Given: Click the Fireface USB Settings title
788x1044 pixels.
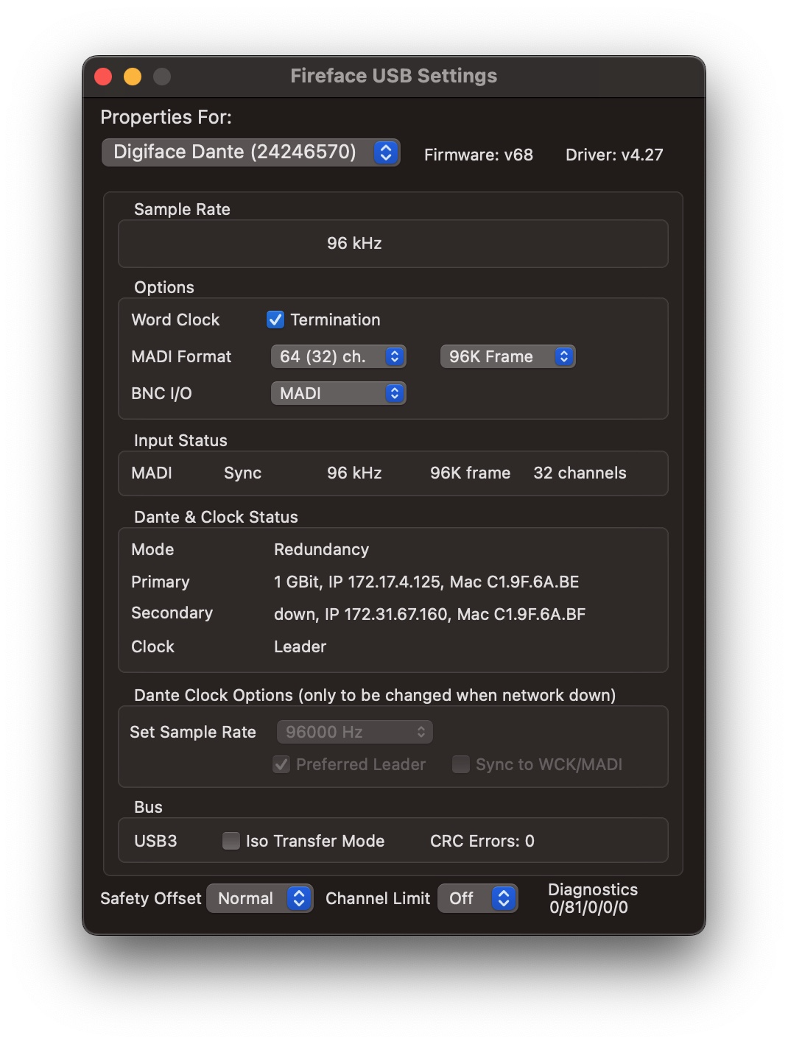Looking at the screenshot, I should pos(394,76).
